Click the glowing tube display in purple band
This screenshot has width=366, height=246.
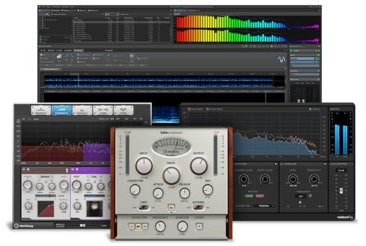pyautogui.click(x=95, y=208)
